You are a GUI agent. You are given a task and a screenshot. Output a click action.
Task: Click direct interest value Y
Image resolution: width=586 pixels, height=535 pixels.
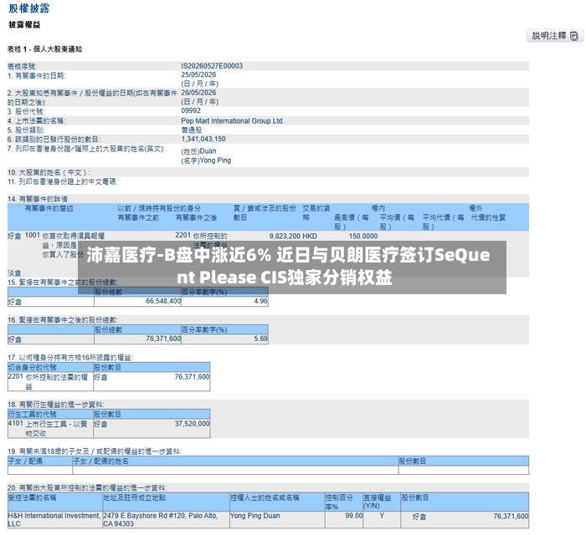coord(382,516)
